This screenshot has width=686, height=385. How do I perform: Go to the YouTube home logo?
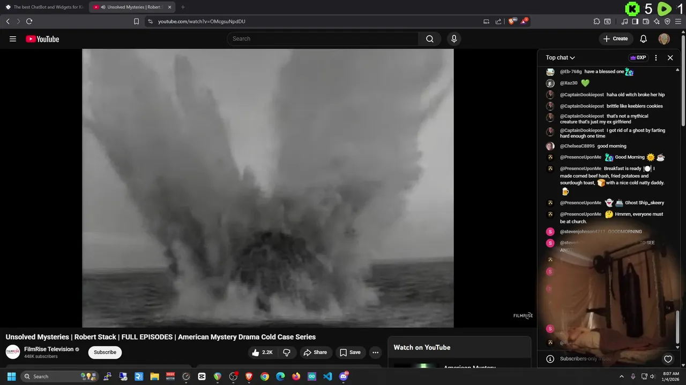pos(42,38)
